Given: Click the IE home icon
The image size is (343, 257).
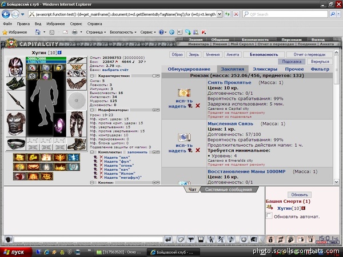Looking at the screenshot, I should click(38, 33).
